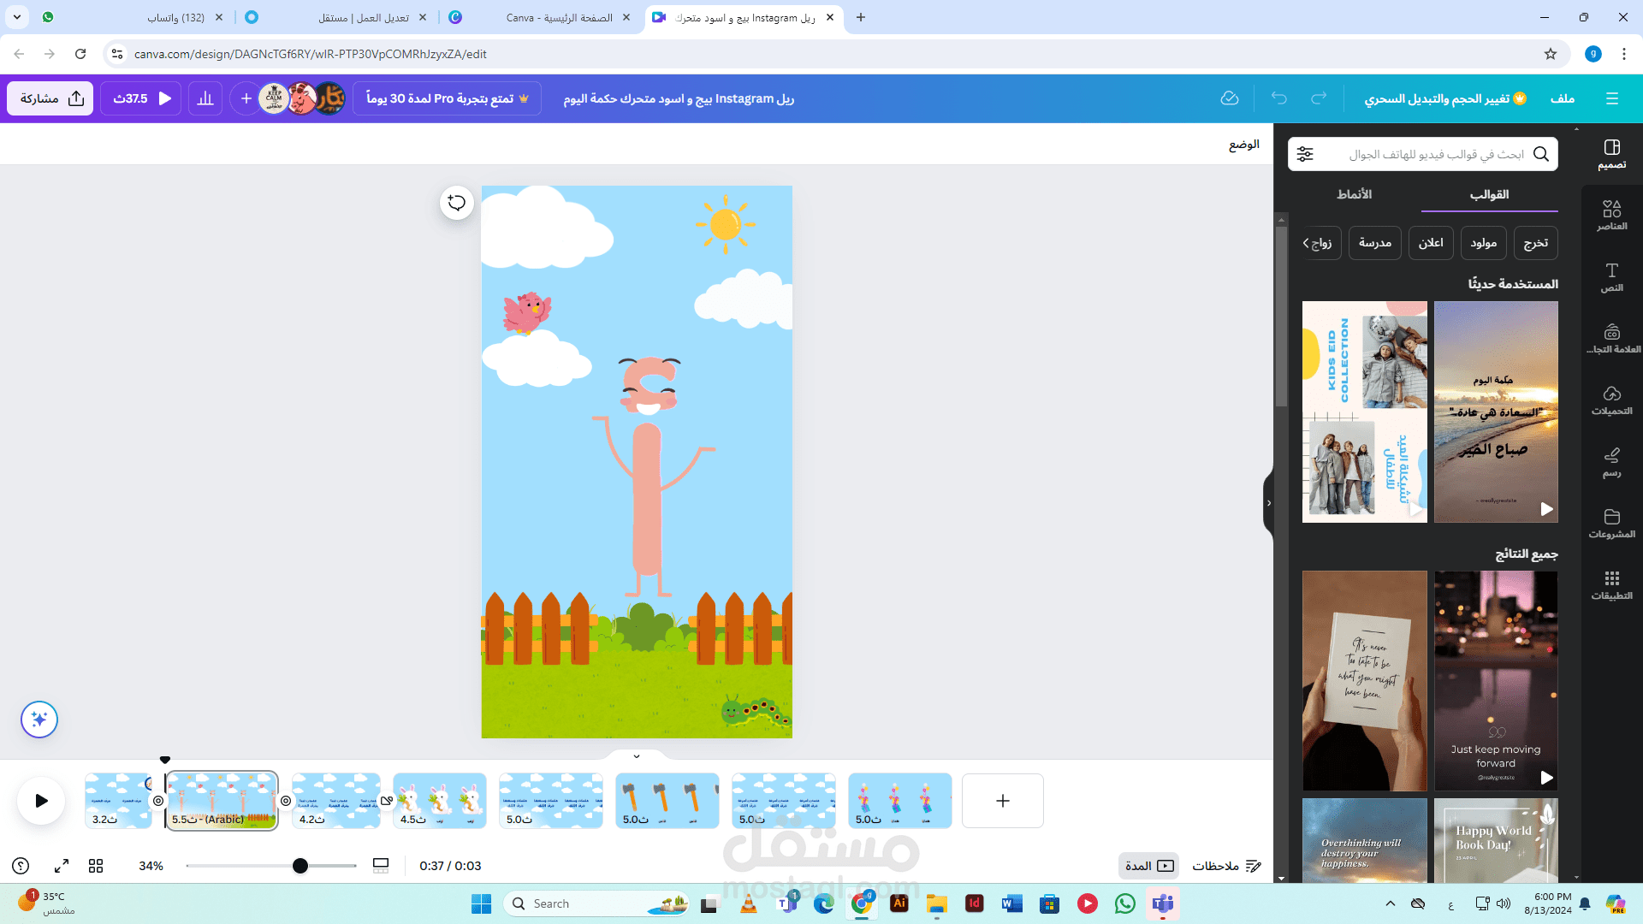1643x924 pixels.
Task: Open search filter sliders icon
Action: click(x=1305, y=154)
